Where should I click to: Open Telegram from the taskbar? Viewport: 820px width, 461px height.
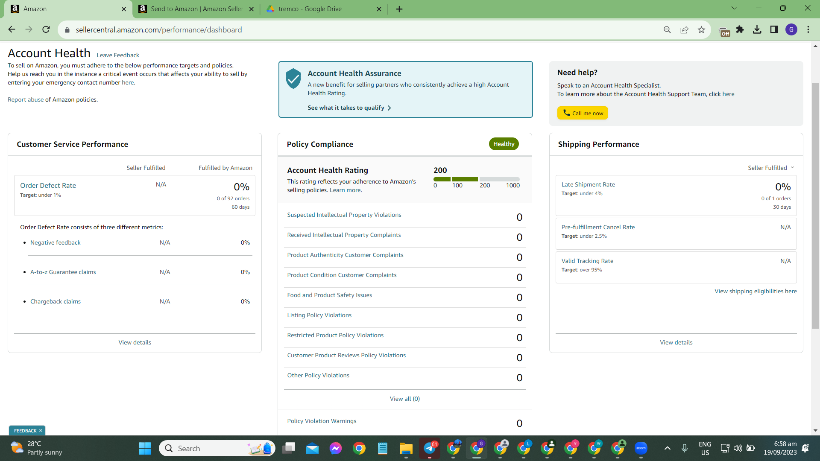pos(430,448)
